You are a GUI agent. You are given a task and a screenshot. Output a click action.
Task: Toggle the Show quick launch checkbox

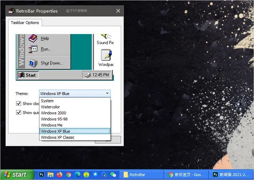point(19,113)
